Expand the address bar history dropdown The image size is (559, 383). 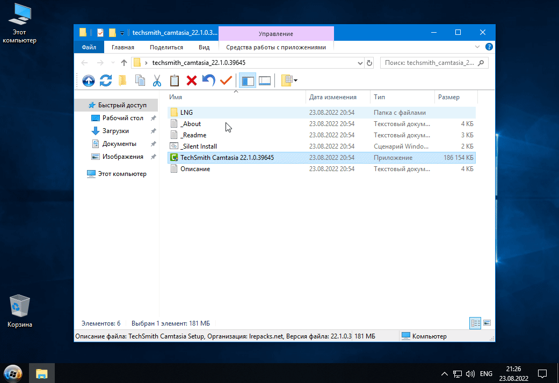tap(360, 63)
